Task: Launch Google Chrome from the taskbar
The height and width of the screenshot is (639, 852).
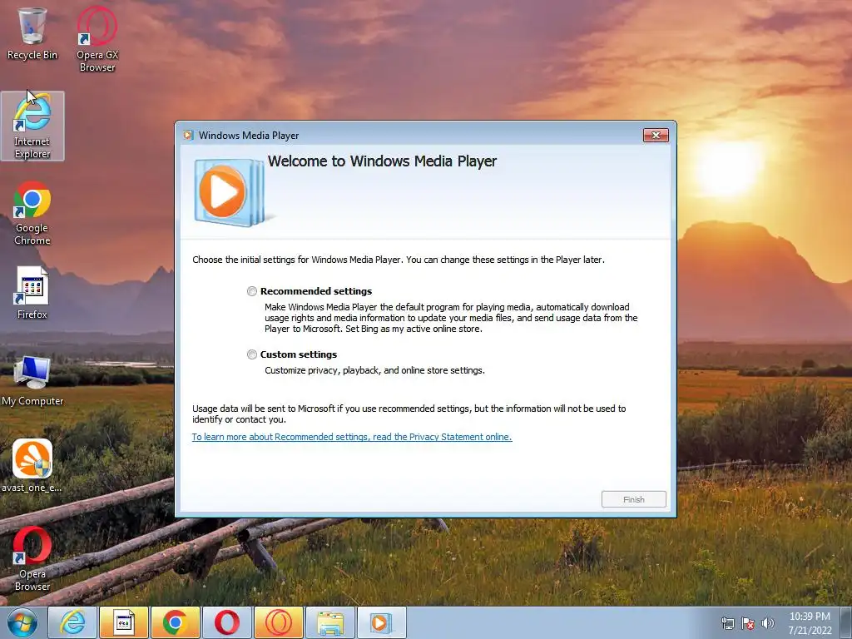Action: tap(175, 622)
